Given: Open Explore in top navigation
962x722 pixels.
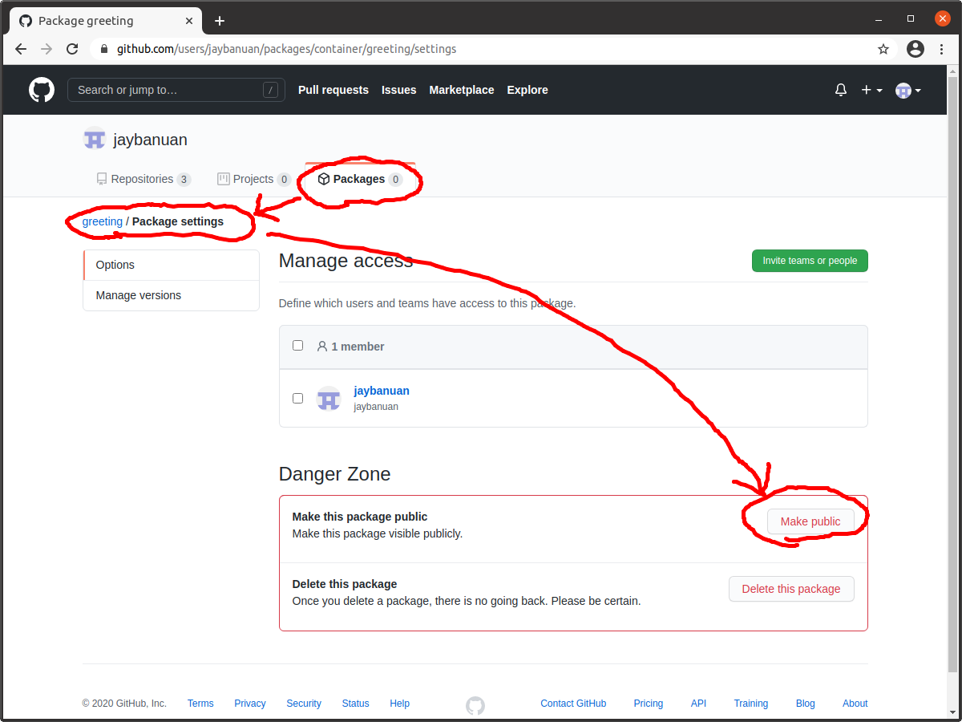Looking at the screenshot, I should coord(527,90).
